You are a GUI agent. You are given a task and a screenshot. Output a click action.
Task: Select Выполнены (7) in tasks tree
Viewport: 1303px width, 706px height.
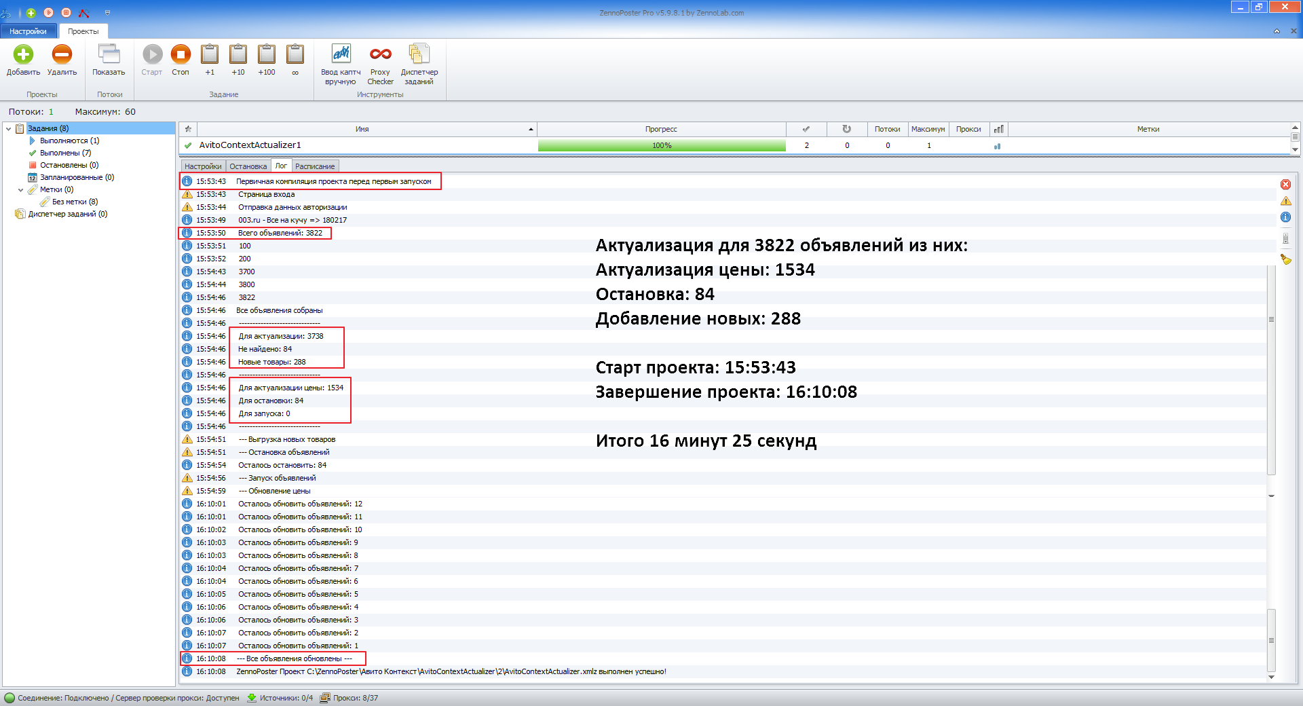coord(65,153)
